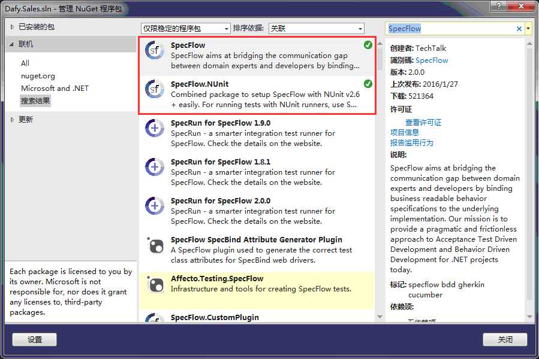Click the SpecFlow package icon

(154, 51)
